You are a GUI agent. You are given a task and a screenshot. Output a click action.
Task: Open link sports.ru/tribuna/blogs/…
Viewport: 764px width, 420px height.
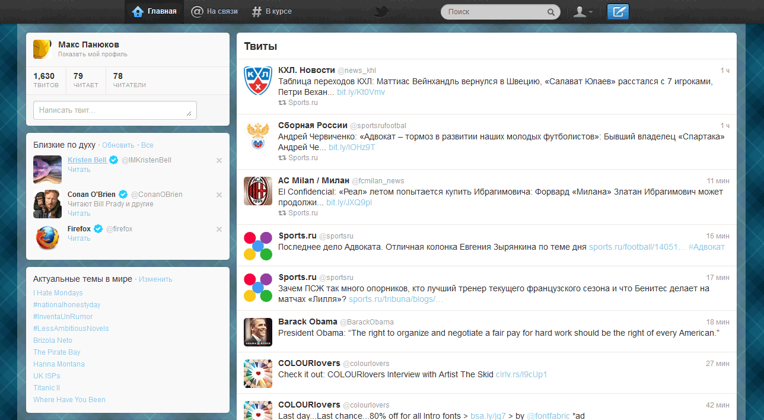pyautogui.click(x=396, y=299)
